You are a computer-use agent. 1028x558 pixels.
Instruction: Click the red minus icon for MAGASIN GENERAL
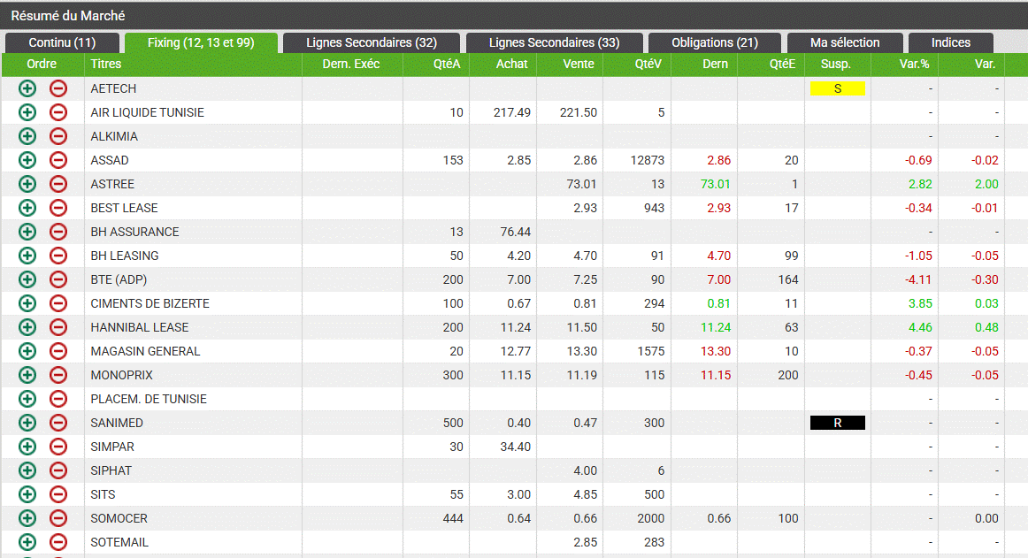[x=58, y=351]
